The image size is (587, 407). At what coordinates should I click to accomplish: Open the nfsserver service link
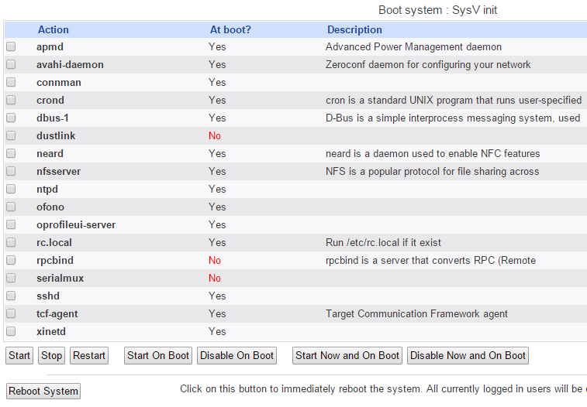[58, 172]
